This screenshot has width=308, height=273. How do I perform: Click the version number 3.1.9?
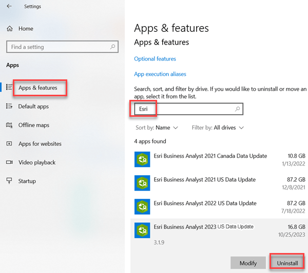(159, 243)
